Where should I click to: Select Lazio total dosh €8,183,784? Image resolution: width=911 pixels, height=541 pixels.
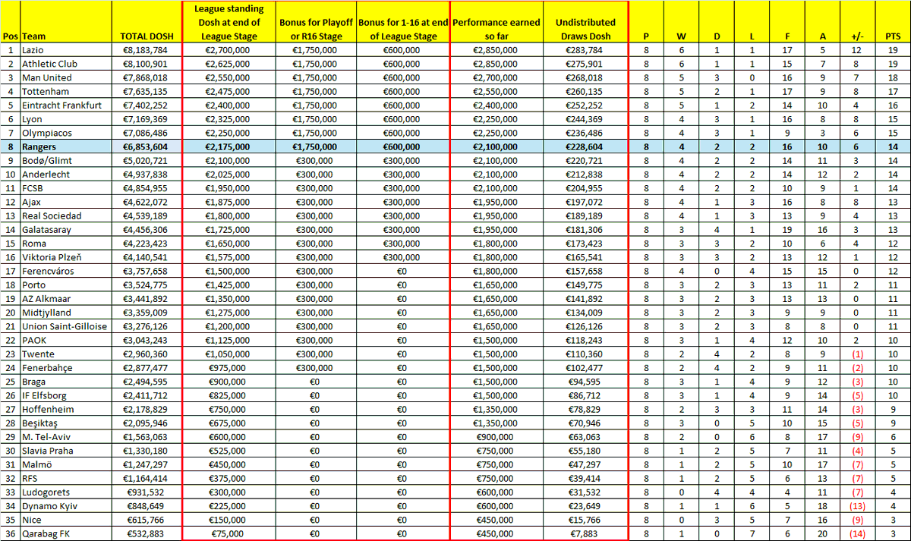click(x=147, y=50)
